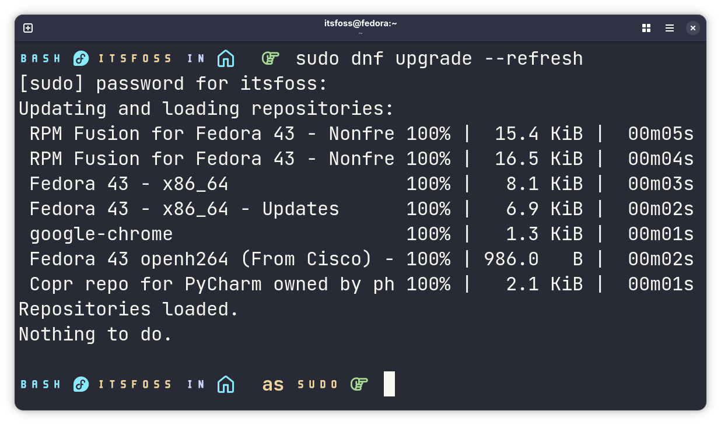Viewport: 721px width, 425px height.
Task: Close the terminal window
Action: (692, 28)
